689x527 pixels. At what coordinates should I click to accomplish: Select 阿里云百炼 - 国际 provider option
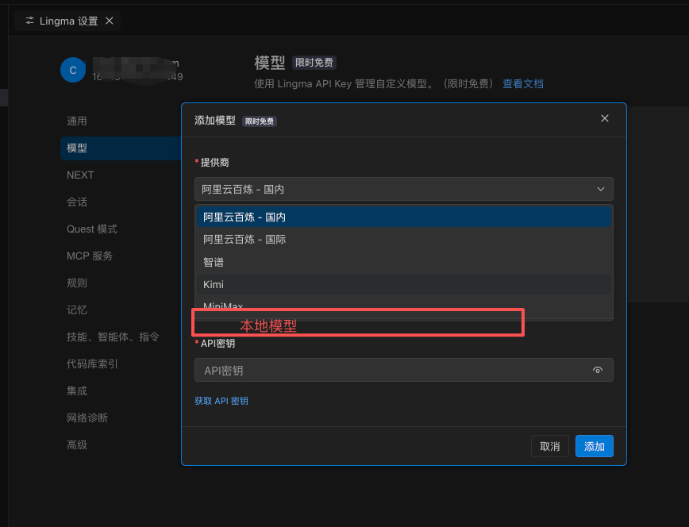(403, 239)
